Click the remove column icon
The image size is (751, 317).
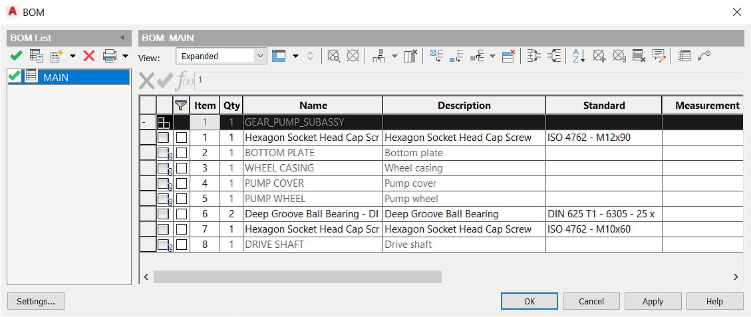tap(410, 56)
